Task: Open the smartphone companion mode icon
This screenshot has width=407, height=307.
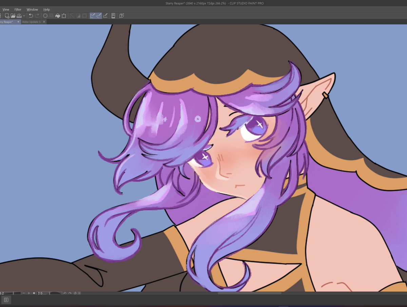Action: [x=113, y=16]
